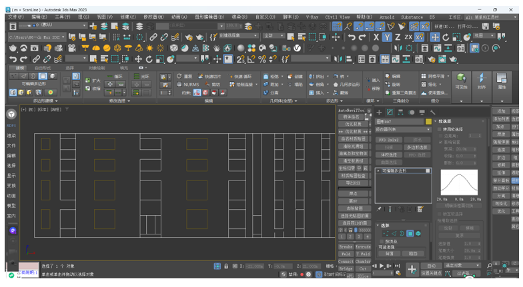Restrict transform to Y axis

click(386, 38)
